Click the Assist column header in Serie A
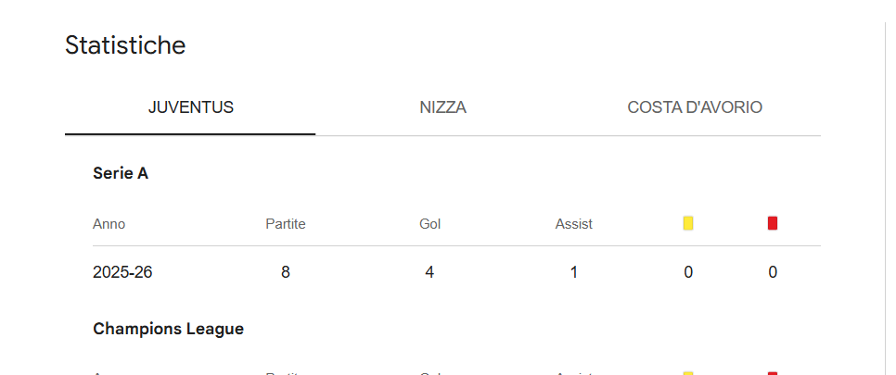 click(573, 224)
